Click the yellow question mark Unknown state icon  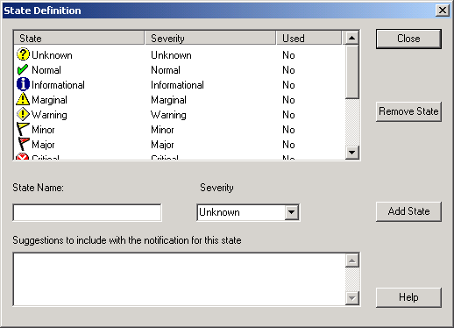pos(23,54)
